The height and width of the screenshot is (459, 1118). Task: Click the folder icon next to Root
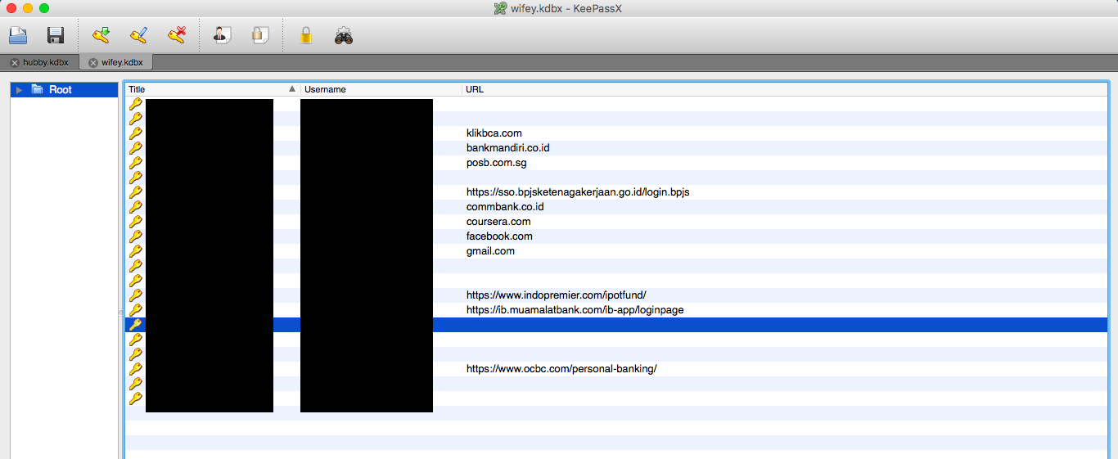(x=37, y=89)
